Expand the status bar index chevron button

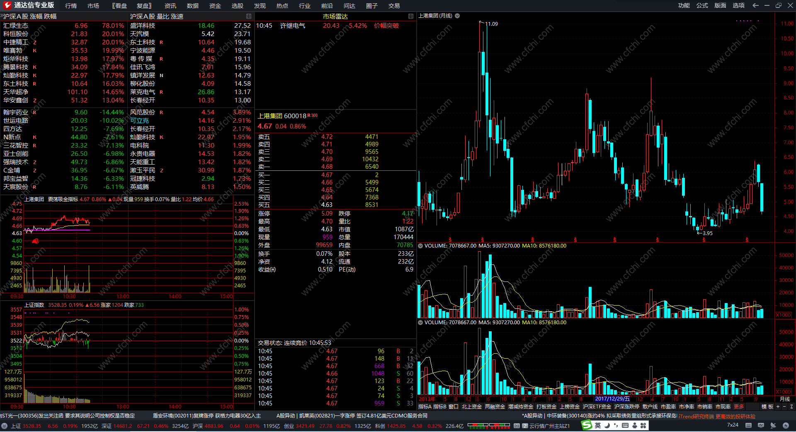point(4,426)
